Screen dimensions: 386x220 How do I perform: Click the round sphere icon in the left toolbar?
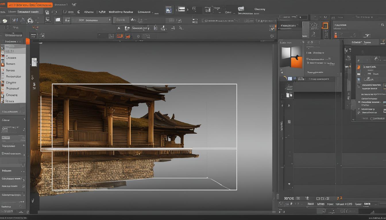(5, 21)
